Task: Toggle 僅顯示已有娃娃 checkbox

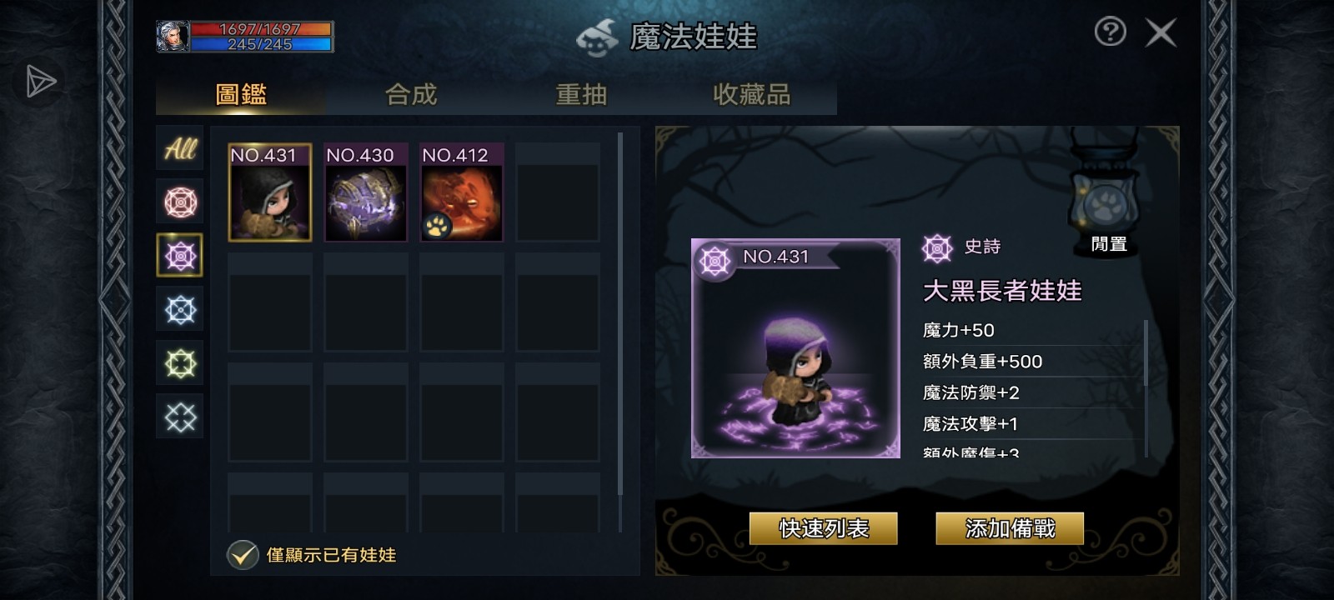Action: click(243, 554)
